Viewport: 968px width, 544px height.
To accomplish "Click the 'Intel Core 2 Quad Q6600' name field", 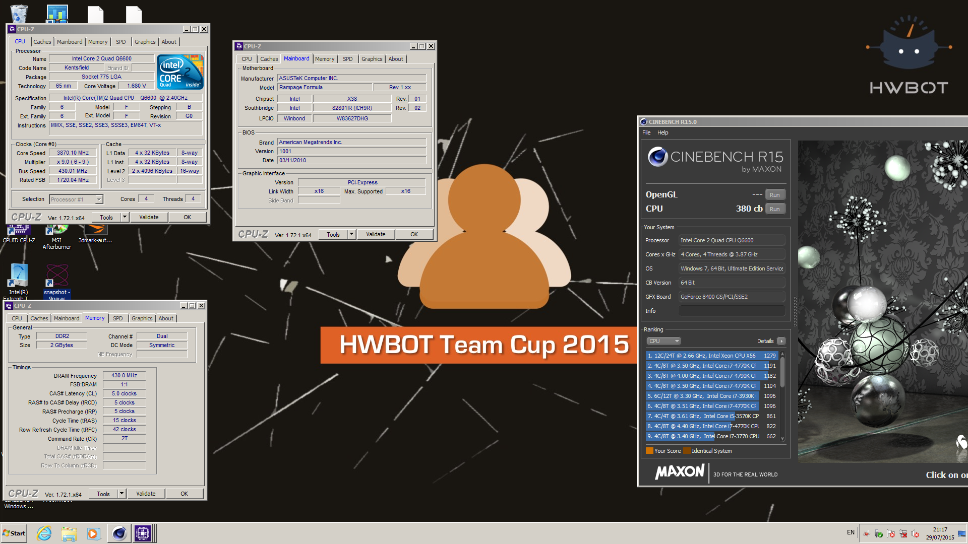I will (x=101, y=59).
